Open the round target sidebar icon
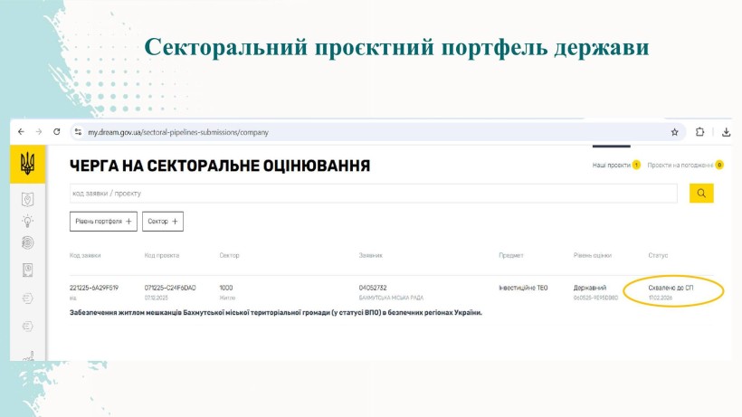This screenshot has width=742, height=417. click(x=27, y=243)
